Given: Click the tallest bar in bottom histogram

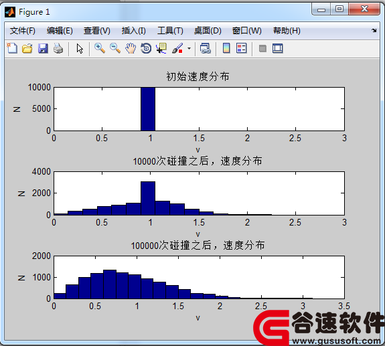Looking at the screenshot, I should click(x=110, y=284).
